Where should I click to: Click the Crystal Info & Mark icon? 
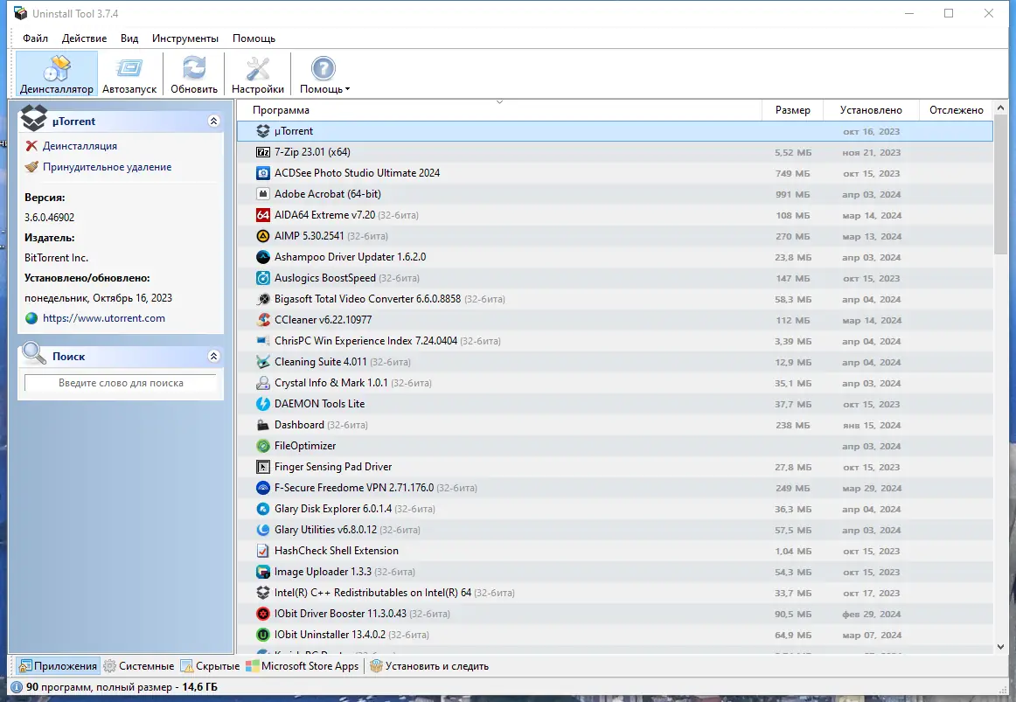(x=262, y=383)
